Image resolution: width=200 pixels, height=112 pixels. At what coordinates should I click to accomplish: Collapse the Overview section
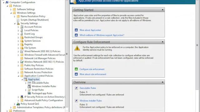tap(162, 82)
